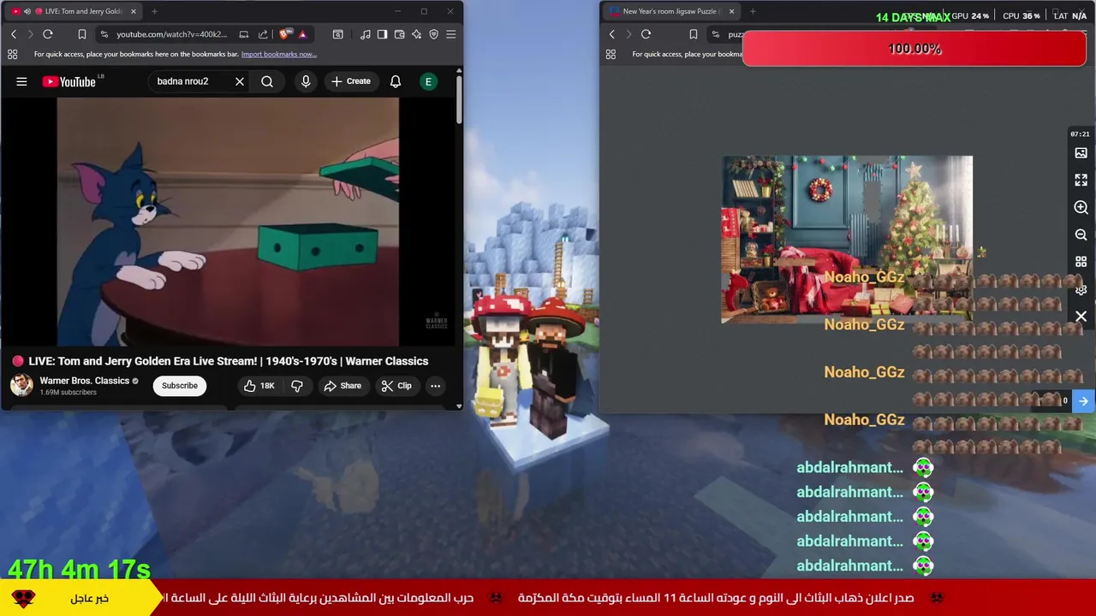Open the Brave Shields lion icon

(285, 34)
